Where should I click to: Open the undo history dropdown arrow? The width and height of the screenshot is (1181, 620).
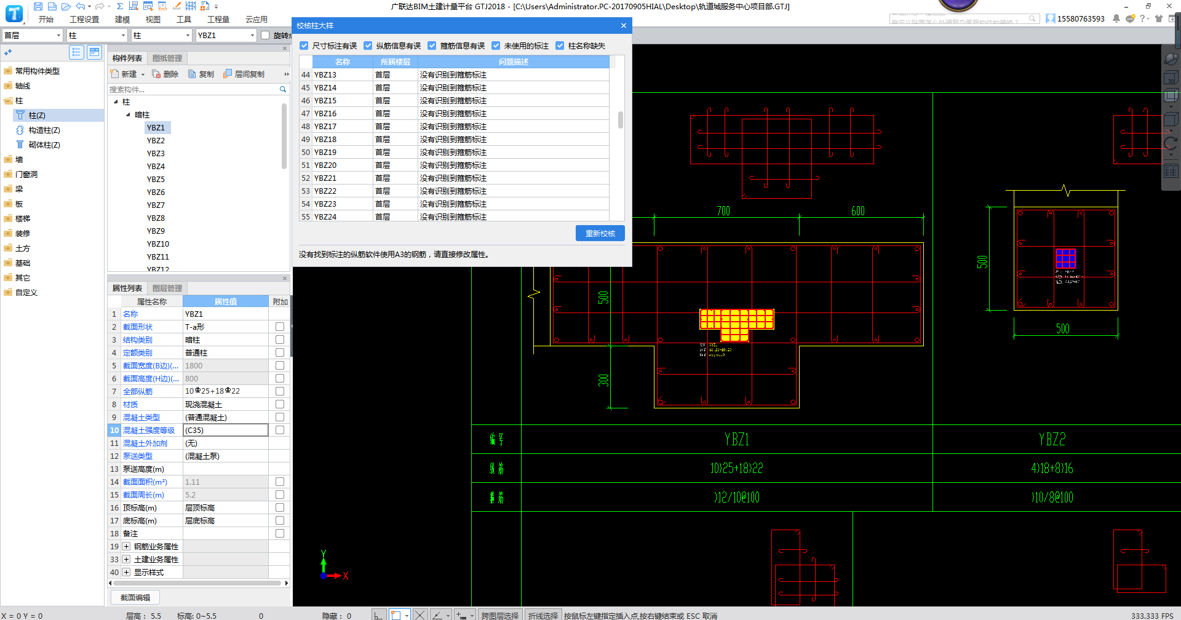coord(90,7)
